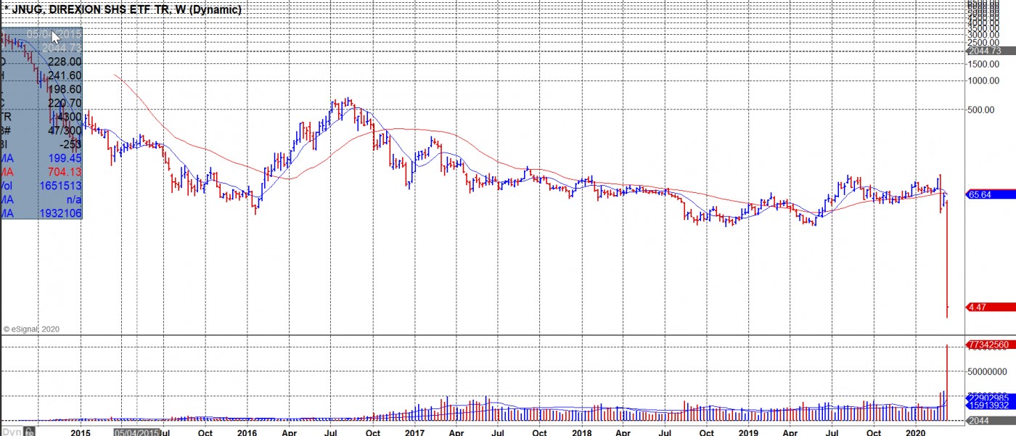Click the 2016 year label on the time axis
Image resolution: width=1016 pixels, height=436 pixels.
(x=247, y=432)
